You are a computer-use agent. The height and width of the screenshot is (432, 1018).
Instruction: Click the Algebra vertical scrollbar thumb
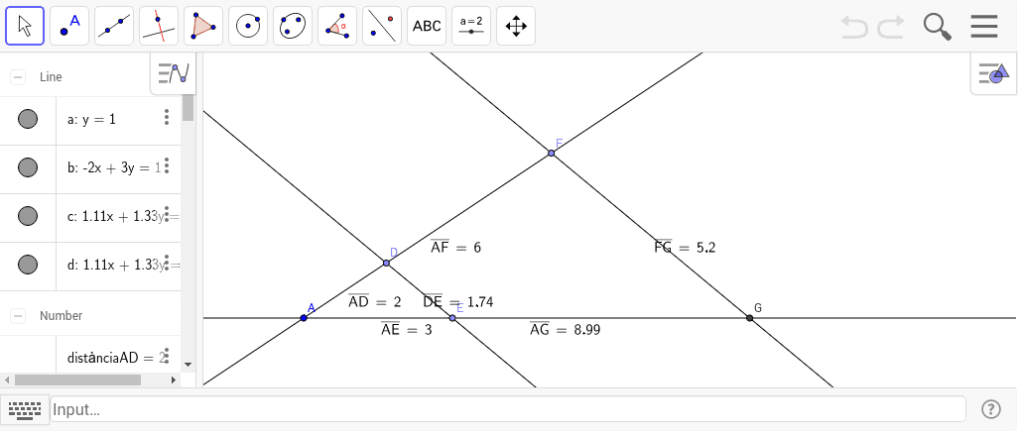pyautogui.click(x=189, y=107)
